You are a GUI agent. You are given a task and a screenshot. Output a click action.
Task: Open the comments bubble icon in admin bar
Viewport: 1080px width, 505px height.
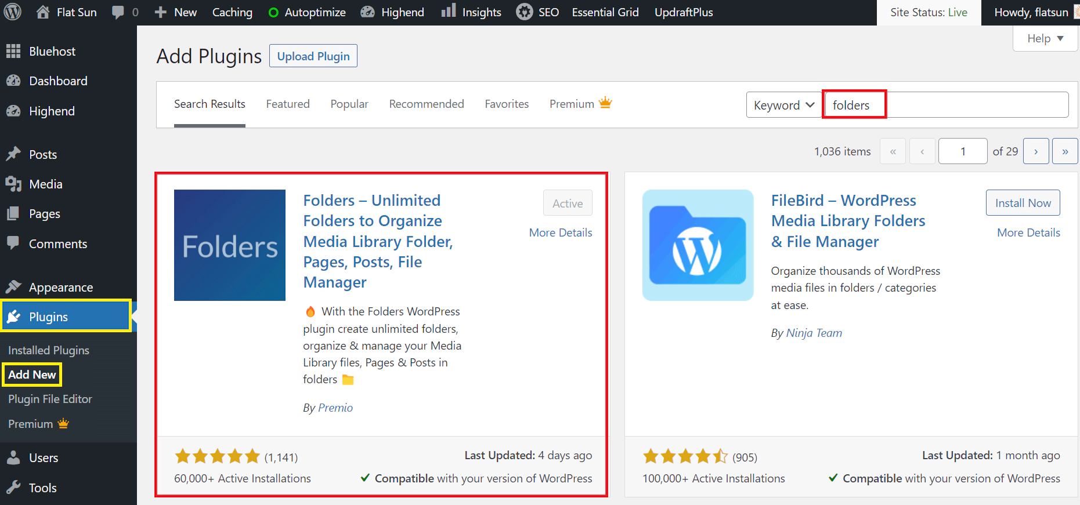(x=118, y=12)
